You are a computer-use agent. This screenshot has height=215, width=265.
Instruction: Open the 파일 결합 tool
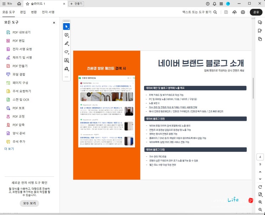16,74
